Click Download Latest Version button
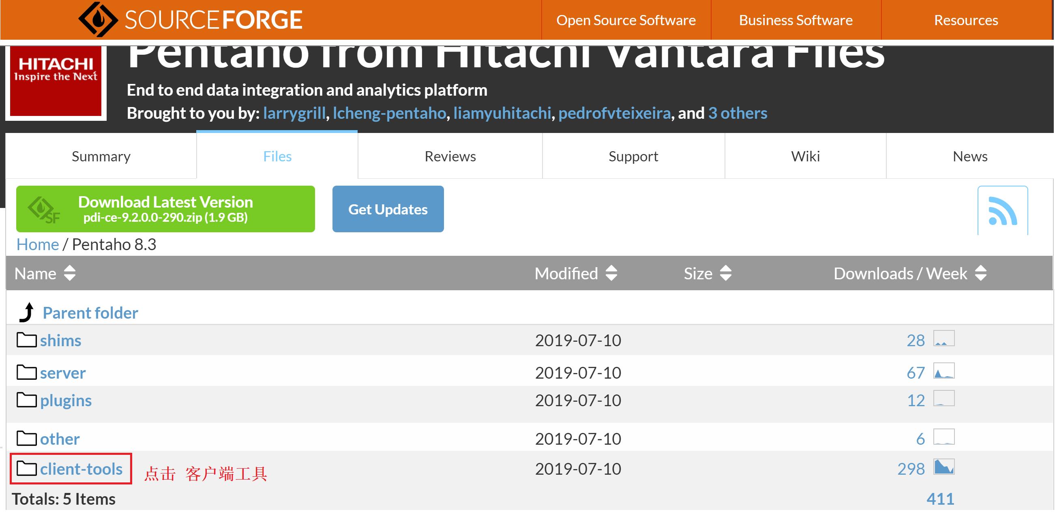This screenshot has height=512, width=1055. point(165,209)
